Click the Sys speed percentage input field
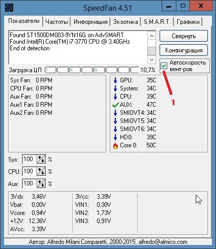 coord(29,159)
